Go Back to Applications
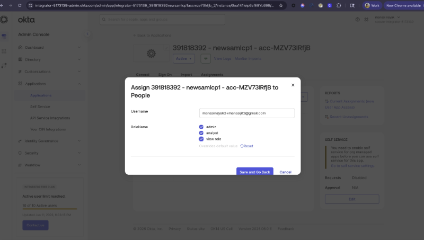Viewport: 424px width, 240px height. (x=152, y=35)
